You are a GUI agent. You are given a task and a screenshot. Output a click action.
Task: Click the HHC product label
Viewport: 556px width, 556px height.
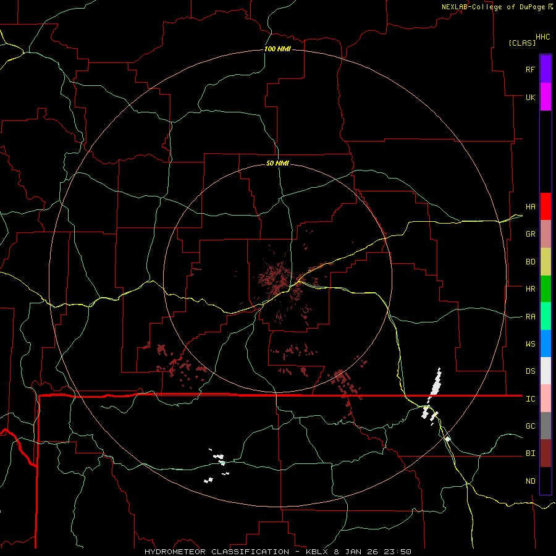point(543,37)
